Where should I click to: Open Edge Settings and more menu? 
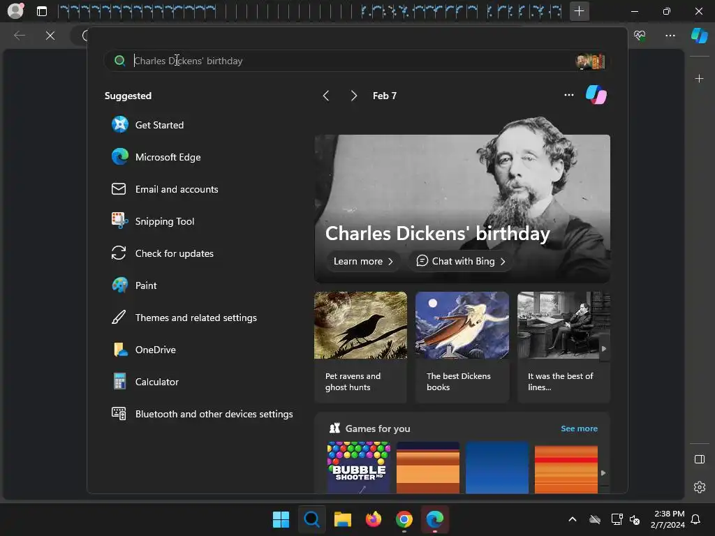(670, 36)
